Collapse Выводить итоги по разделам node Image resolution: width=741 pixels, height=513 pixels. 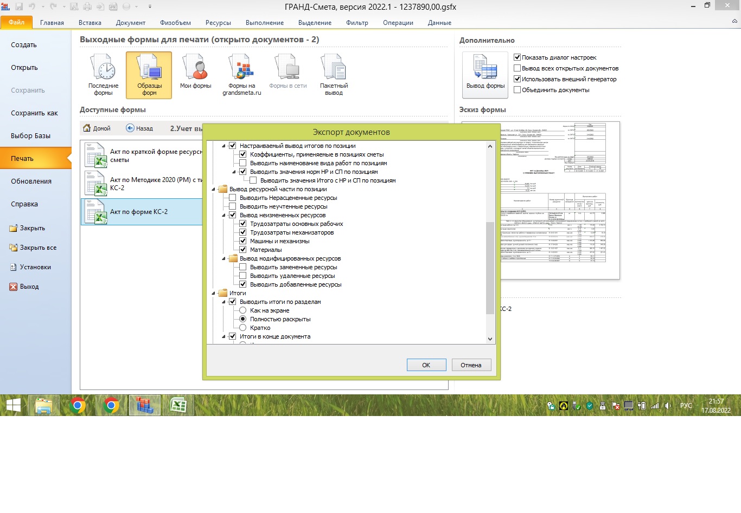tap(223, 302)
